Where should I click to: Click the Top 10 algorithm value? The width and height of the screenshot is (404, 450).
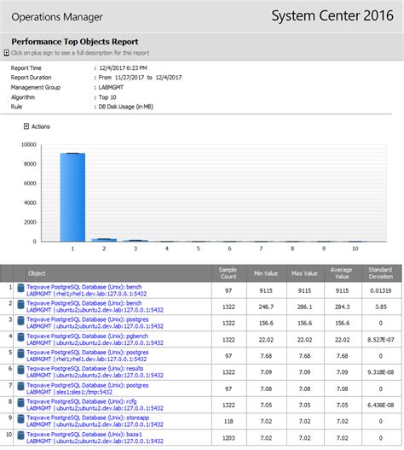tap(107, 97)
